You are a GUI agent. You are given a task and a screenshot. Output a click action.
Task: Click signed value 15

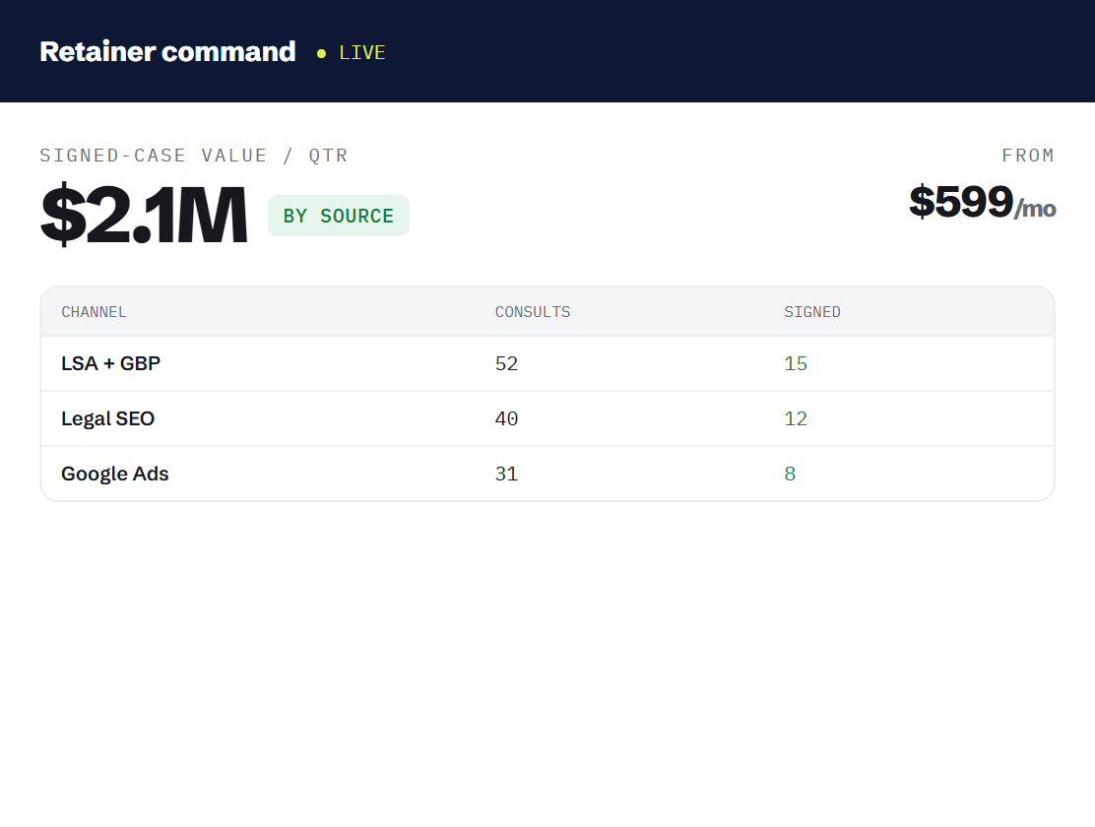click(796, 364)
